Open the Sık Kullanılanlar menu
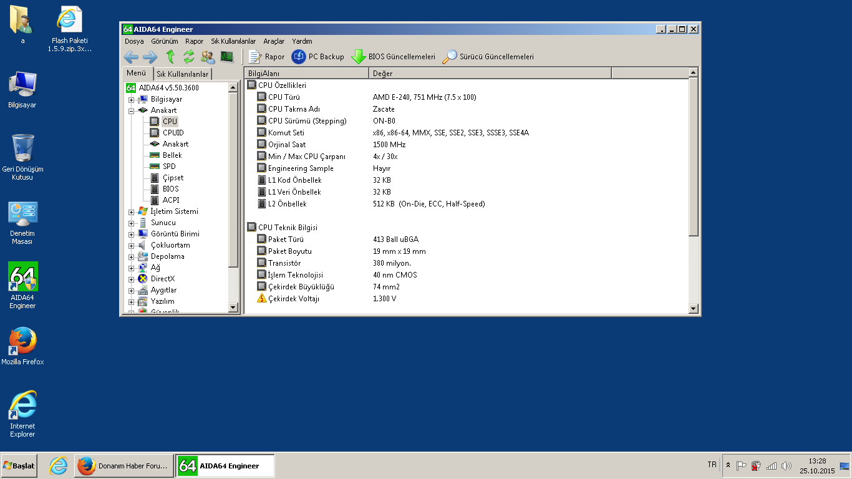The image size is (852, 479). tap(233, 41)
